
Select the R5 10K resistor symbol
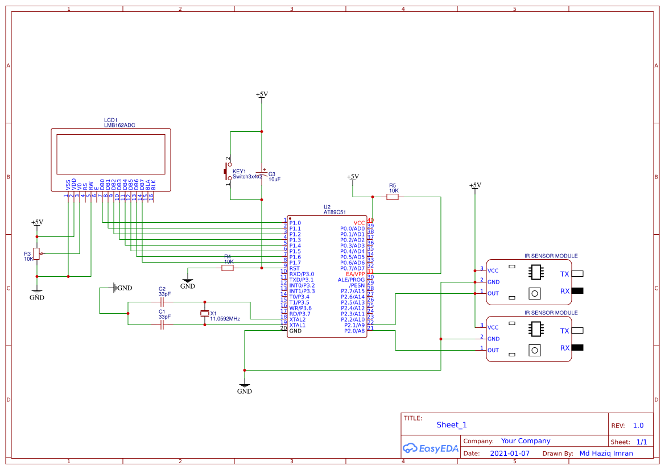click(393, 198)
